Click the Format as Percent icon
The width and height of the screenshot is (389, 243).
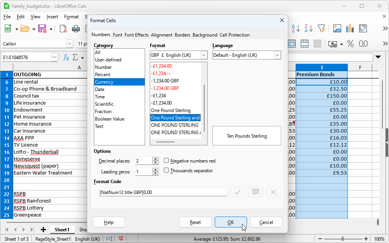(350, 44)
